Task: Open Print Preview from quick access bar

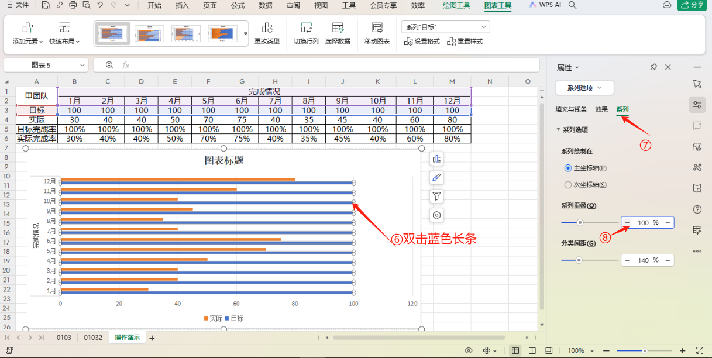Action: coord(86,5)
